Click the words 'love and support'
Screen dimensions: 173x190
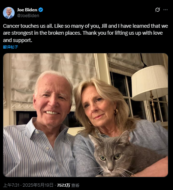18,40
